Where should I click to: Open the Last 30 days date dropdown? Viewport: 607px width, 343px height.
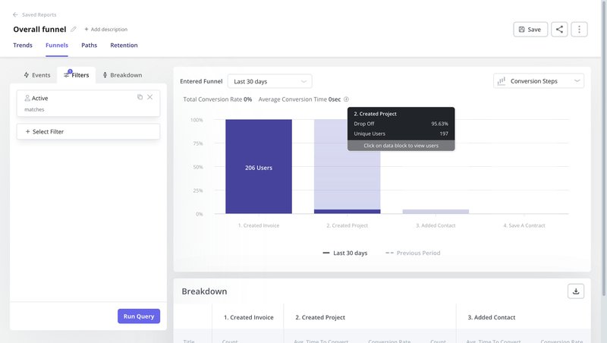click(x=269, y=81)
